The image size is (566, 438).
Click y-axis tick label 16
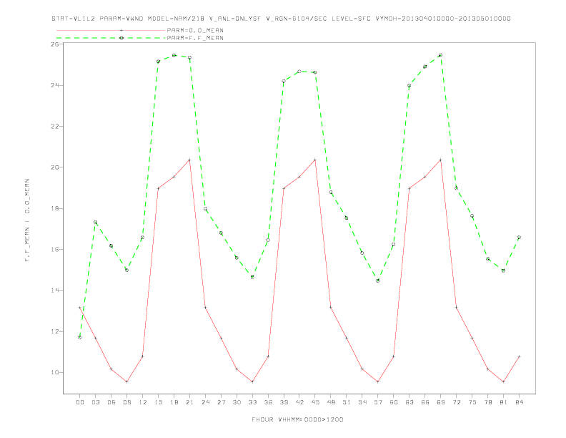point(55,249)
